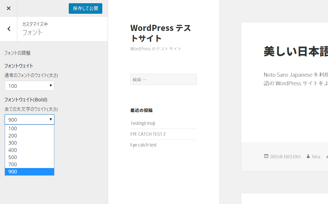Screen dimensions: 328x204
Task: Select 400 in the bold weight list
Action: pyautogui.click(x=30, y=150)
